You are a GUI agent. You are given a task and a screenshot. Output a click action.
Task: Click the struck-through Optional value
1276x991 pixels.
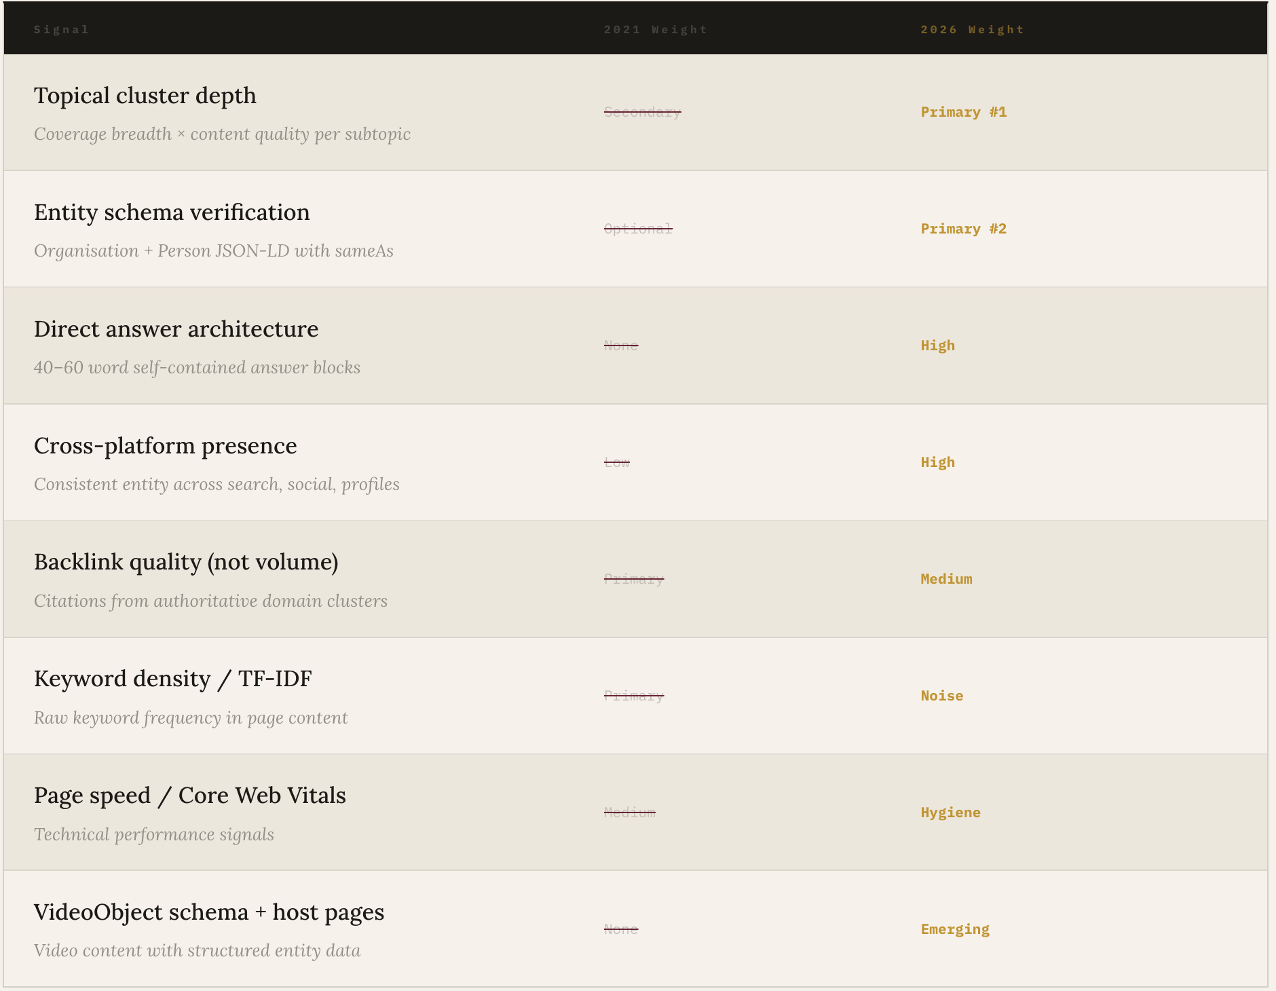[x=638, y=229]
